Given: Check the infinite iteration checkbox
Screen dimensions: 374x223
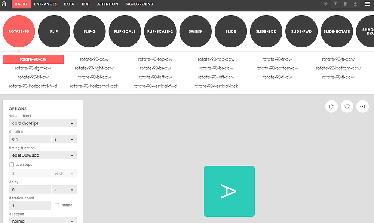Looking at the screenshot, I should pyautogui.click(x=57, y=205).
